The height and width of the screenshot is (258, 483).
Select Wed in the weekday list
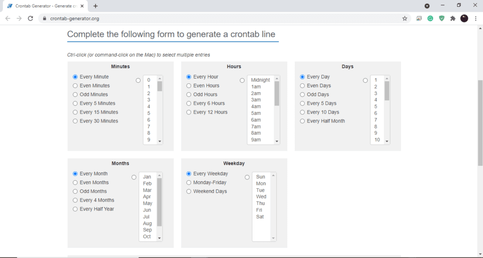point(261,197)
